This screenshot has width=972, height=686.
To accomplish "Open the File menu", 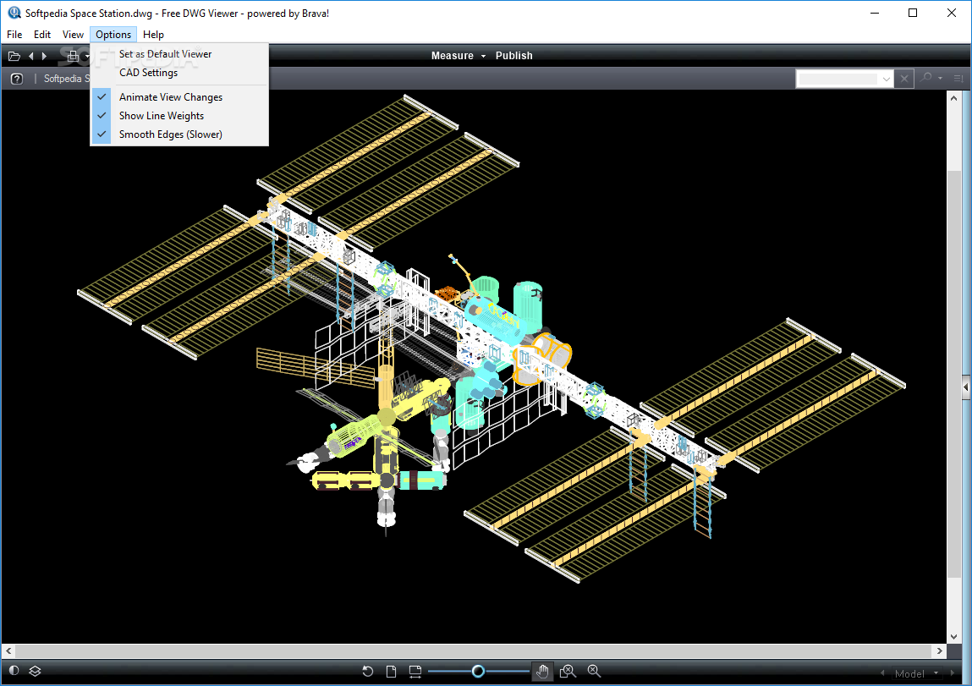I will point(14,35).
